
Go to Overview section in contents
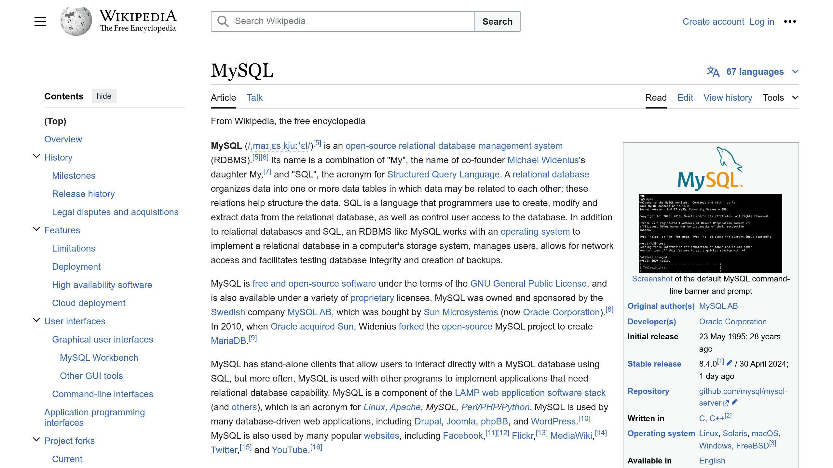click(63, 139)
